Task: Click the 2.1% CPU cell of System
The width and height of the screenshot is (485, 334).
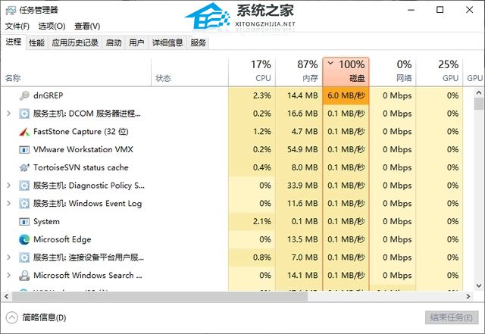Action: click(252, 221)
